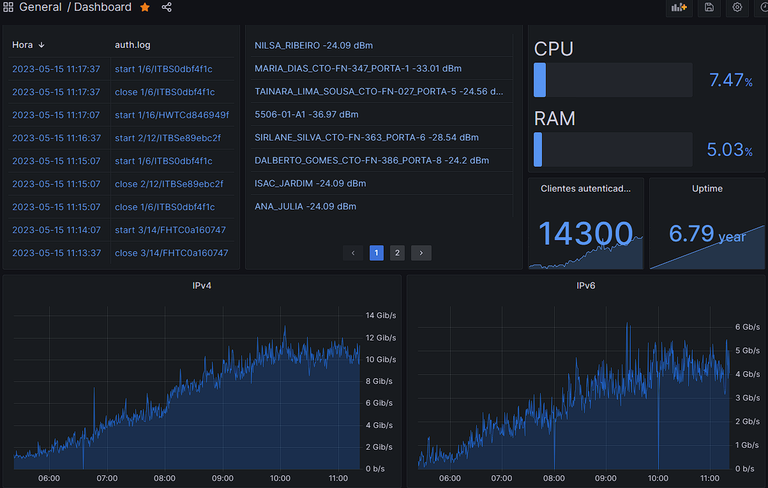Screen dimensions: 768x488
Task: Click the share dashboard icon
Action: [x=167, y=7]
